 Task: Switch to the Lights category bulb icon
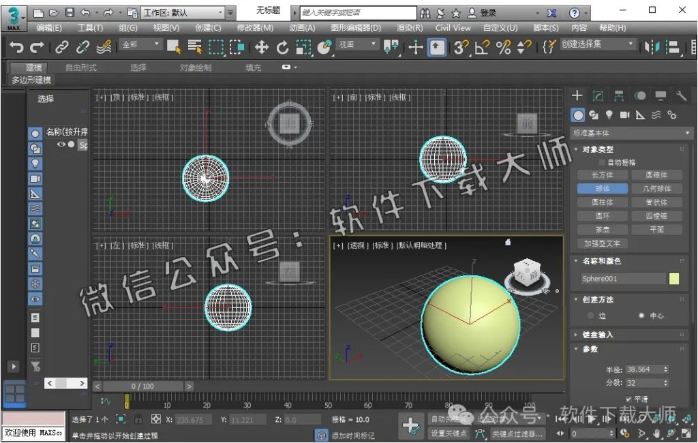610,114
